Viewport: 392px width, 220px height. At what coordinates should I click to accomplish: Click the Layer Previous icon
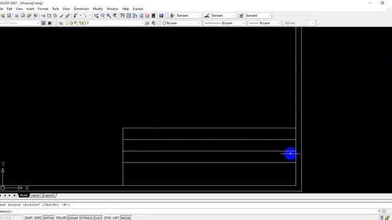click(x=154, y=23)
